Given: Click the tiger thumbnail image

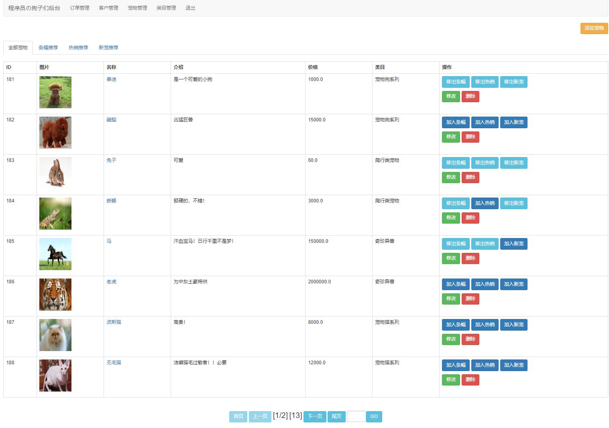Looking at the screenshot, I should pos(55,295).
